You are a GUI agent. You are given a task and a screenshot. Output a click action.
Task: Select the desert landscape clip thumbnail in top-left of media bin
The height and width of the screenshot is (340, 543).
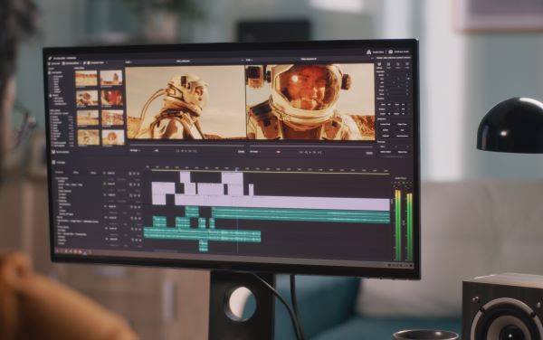point(86,78)
